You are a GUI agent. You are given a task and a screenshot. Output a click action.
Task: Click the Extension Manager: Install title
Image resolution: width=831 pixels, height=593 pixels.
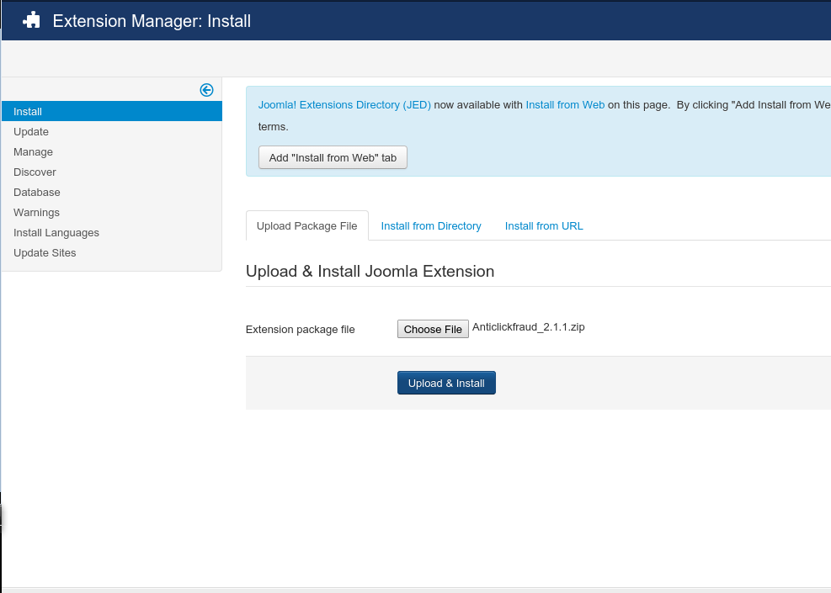152,20
